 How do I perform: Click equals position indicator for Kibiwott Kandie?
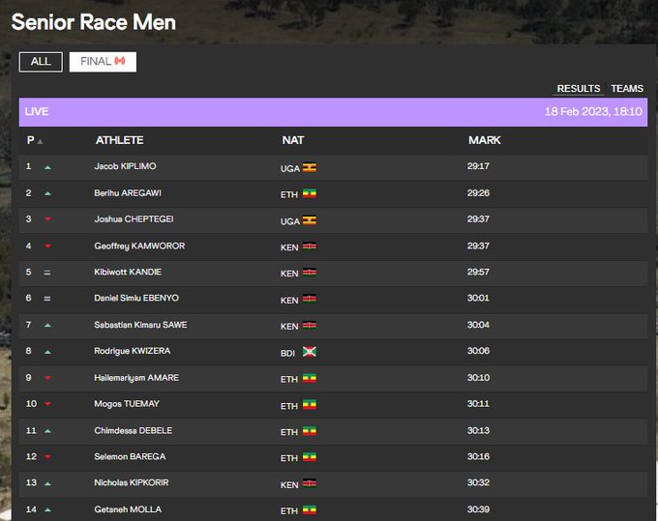[x=47, y=273]
